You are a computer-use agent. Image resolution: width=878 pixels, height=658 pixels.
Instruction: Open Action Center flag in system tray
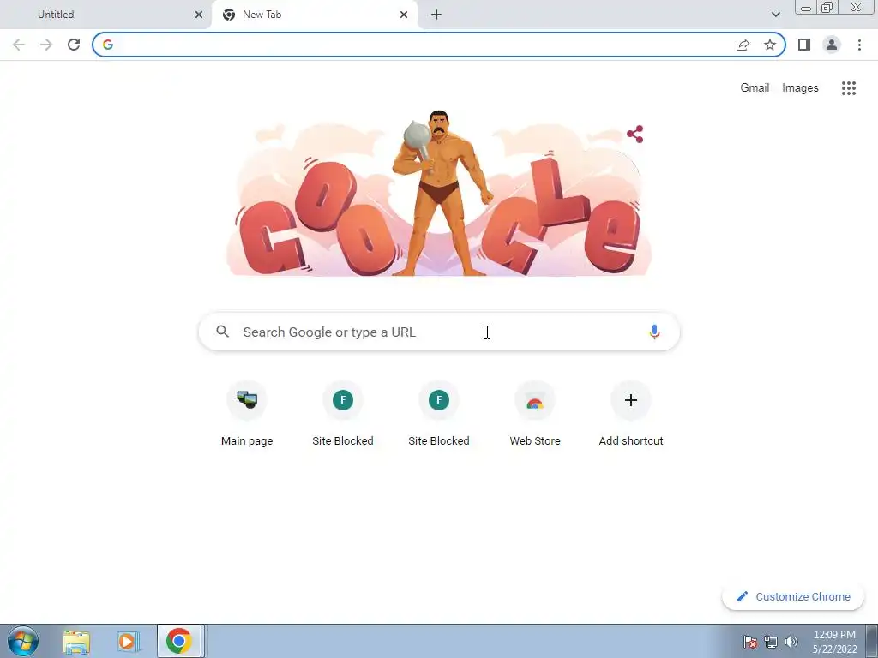[749, 642]
